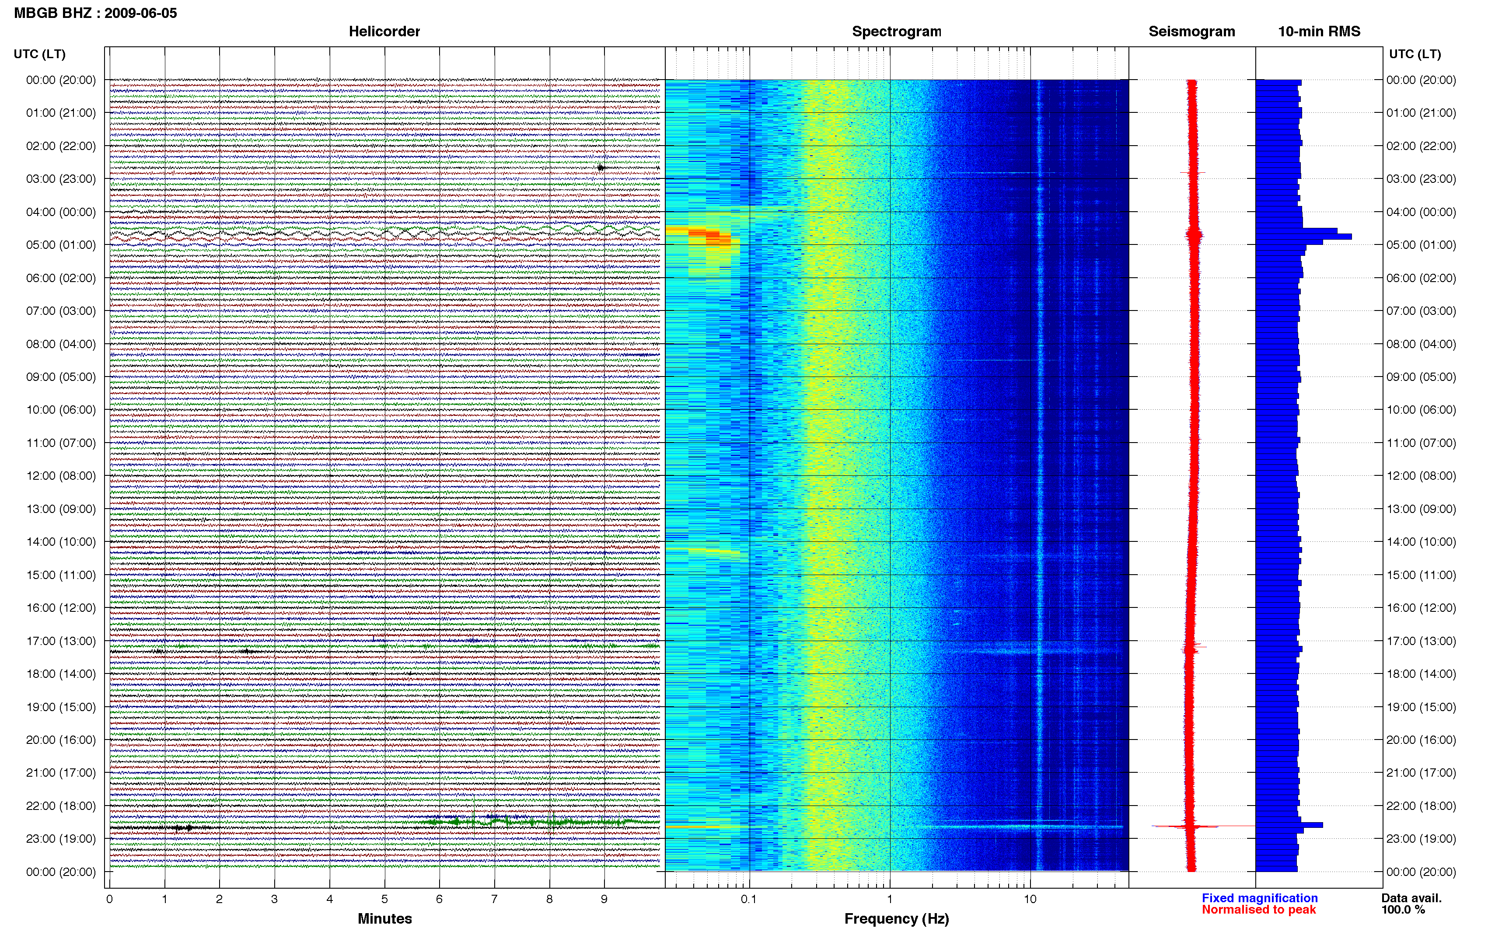The height and width of the screenshot is (935, 1495).
Task: Click the left '23:00 (19:00)' time label
Action: 61,839
